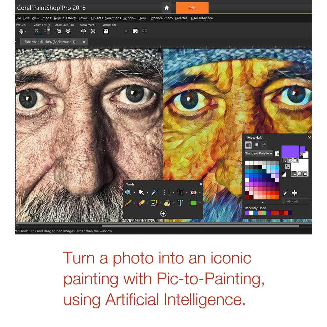Set materials to black and white

click(x=284, y=174)
